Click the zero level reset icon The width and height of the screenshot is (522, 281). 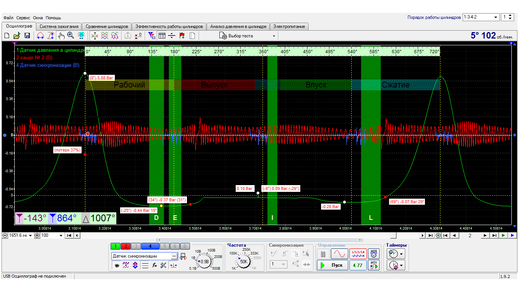(138, 36)
